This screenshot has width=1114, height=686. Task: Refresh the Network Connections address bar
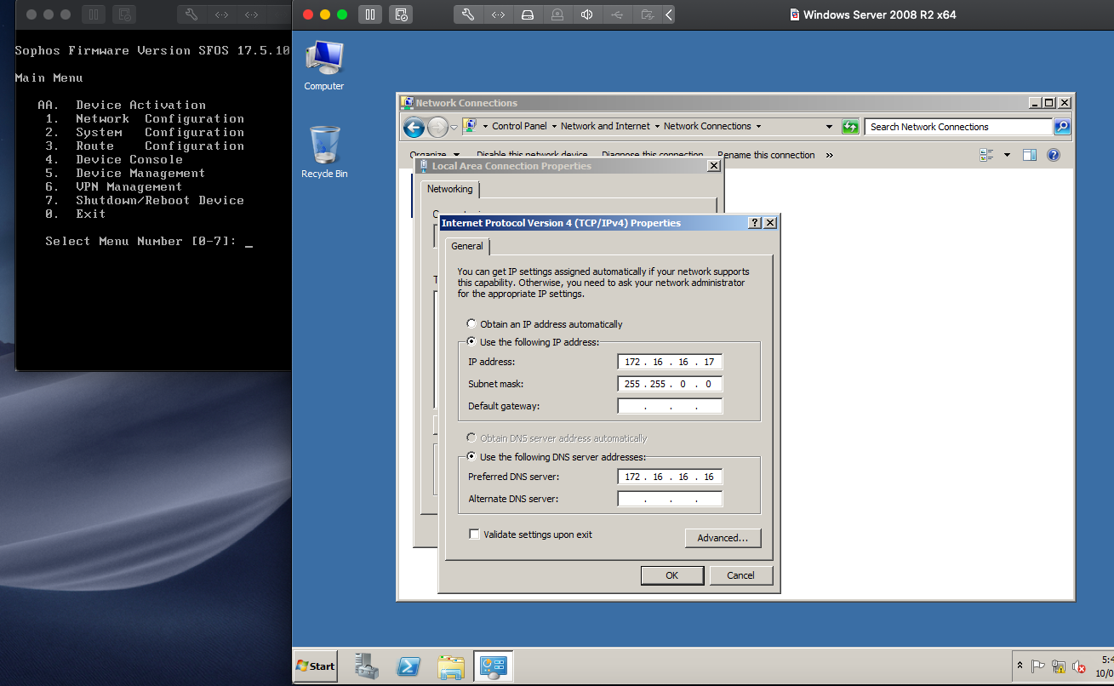click(x=850, y=127)
